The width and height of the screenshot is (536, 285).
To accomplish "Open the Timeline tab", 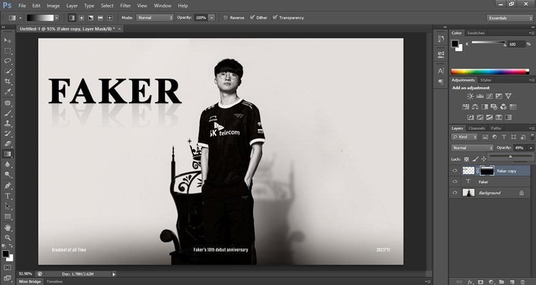I will click(x=55, y=281).
